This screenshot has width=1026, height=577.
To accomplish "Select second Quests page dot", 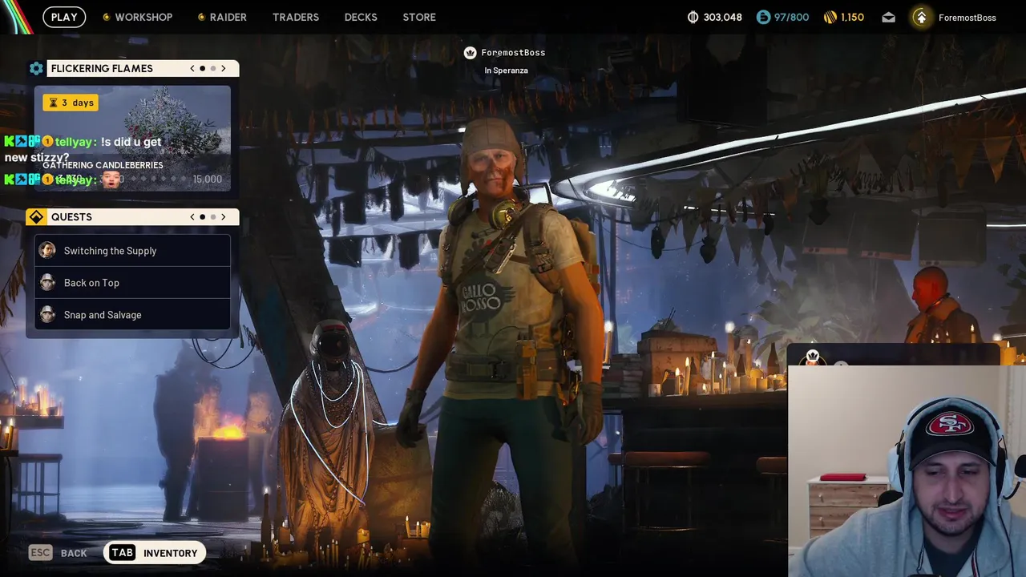I will point(213,217).
